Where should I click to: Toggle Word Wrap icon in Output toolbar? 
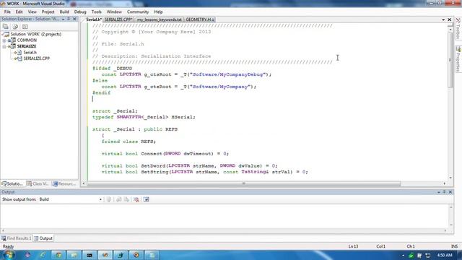(146, 199)
